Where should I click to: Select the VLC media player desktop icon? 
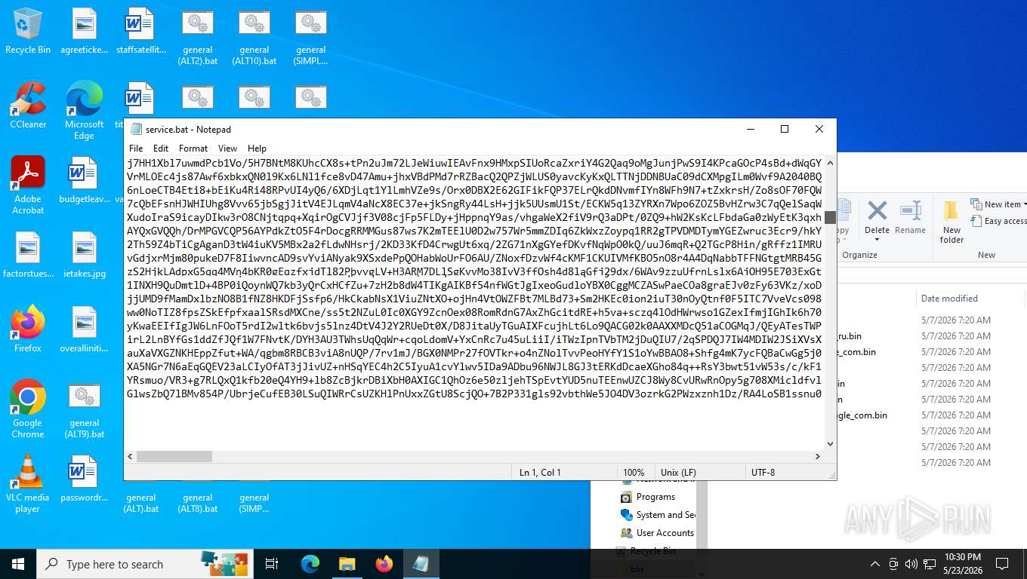(28, 483)
